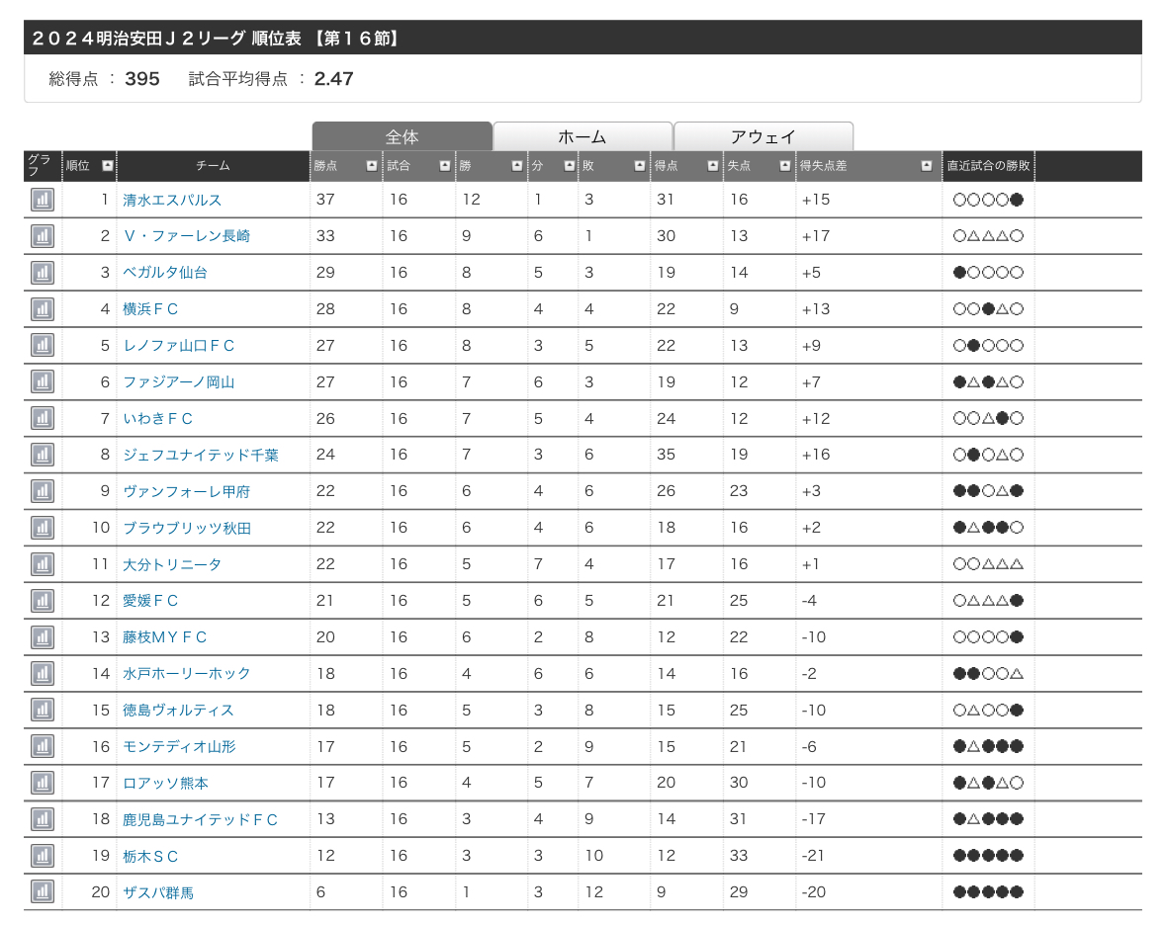Image resolution: width=1166 pixels, height=925 pixels.
Task: Switch to the ホーム tab
Action: point(583,136)
